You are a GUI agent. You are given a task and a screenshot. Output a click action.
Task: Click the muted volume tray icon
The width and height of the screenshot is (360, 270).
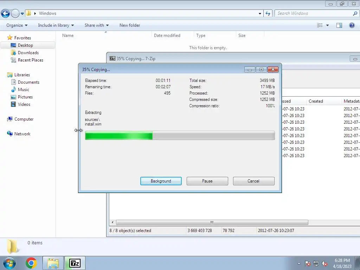324,263
